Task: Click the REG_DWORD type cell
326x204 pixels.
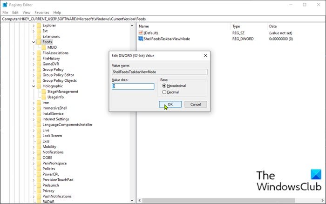Action: pos(243,39)
